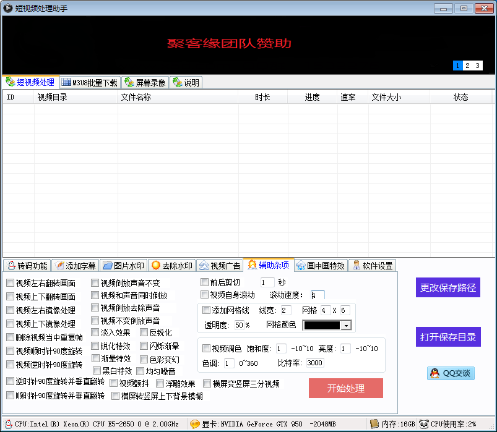The height and width of the screenshot is (432, 497).
Task: Check 横屏变竖屏三分视频 option
Action: [207, 384]
